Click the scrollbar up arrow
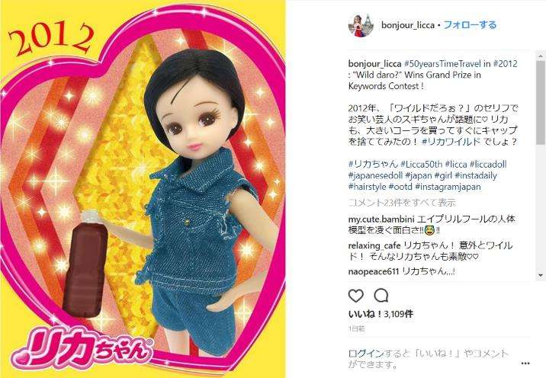The width and height of the screenshot is (546, 378). (540, 56)
